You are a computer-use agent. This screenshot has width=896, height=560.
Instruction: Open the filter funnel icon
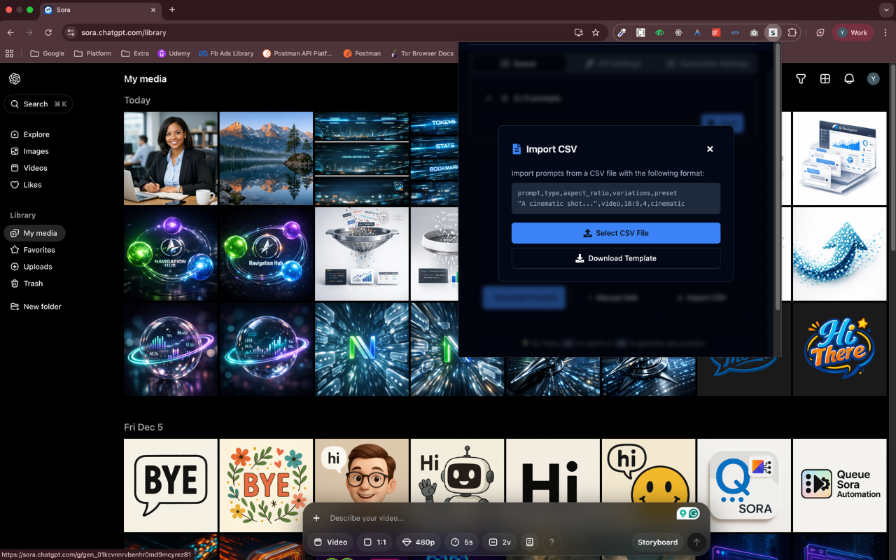(801, 79)
